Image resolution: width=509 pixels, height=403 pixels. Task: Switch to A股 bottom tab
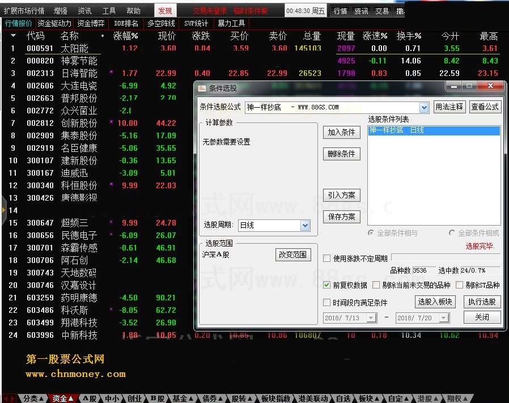(x=90, y=398)
